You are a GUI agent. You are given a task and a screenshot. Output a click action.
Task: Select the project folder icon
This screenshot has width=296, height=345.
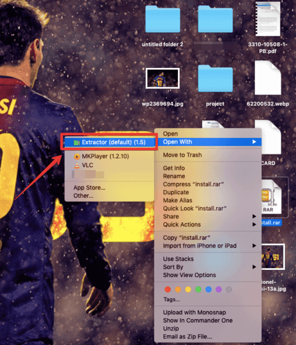click(215, 78)
